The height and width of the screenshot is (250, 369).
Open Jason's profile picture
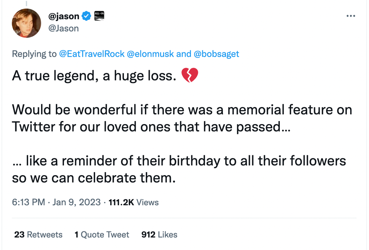26,23
